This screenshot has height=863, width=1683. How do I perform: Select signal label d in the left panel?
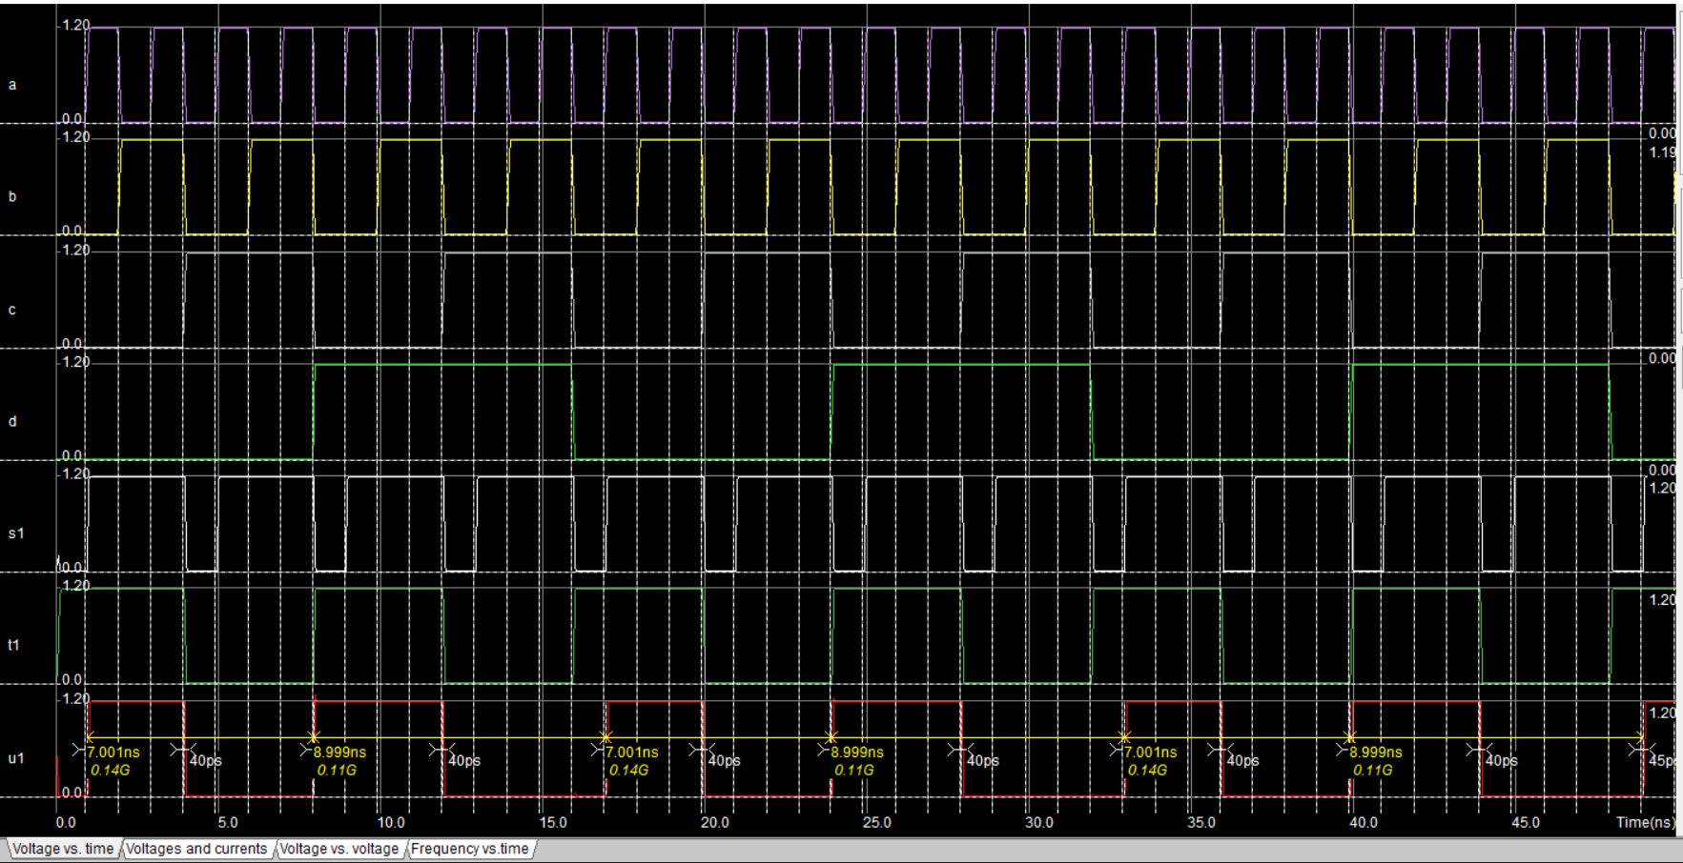coord(11,420)
